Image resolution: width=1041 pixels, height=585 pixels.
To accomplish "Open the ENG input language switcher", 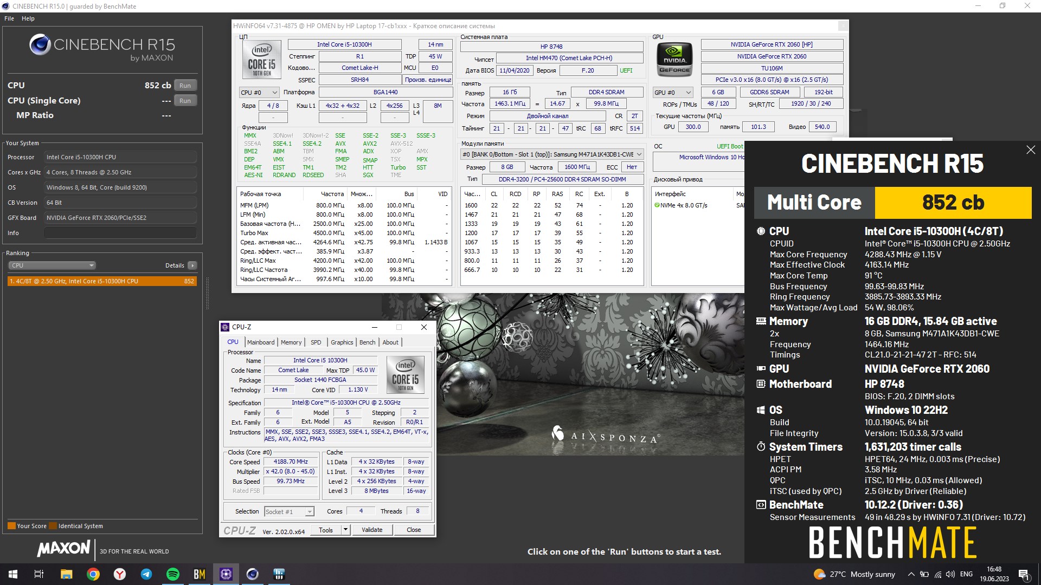I will click(x=967, y=574).
